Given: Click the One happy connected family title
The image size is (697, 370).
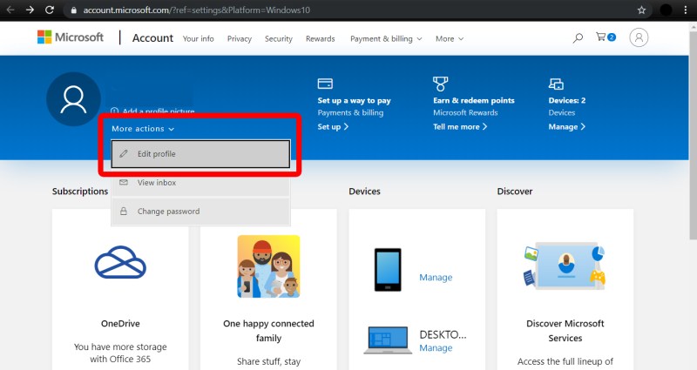Looking at the screenshot, I should [268, 331].
